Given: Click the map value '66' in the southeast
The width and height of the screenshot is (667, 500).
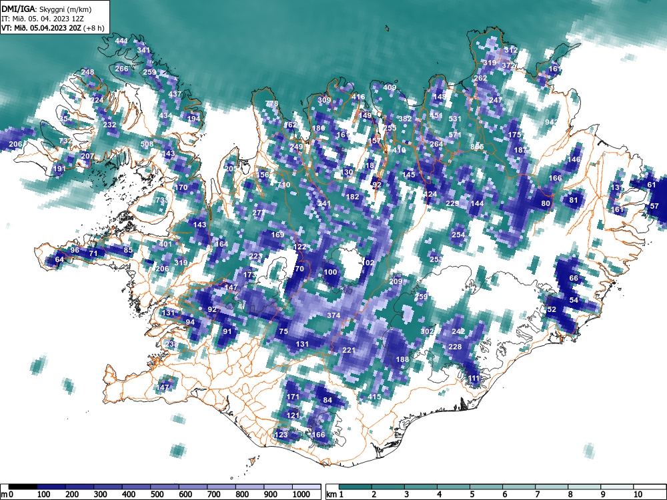Looking at the screenshot, I should coord(574,278).
